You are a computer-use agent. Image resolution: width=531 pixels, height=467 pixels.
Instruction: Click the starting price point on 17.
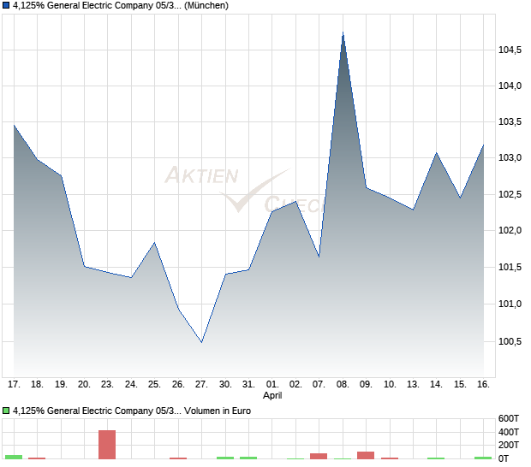(14, 125)
